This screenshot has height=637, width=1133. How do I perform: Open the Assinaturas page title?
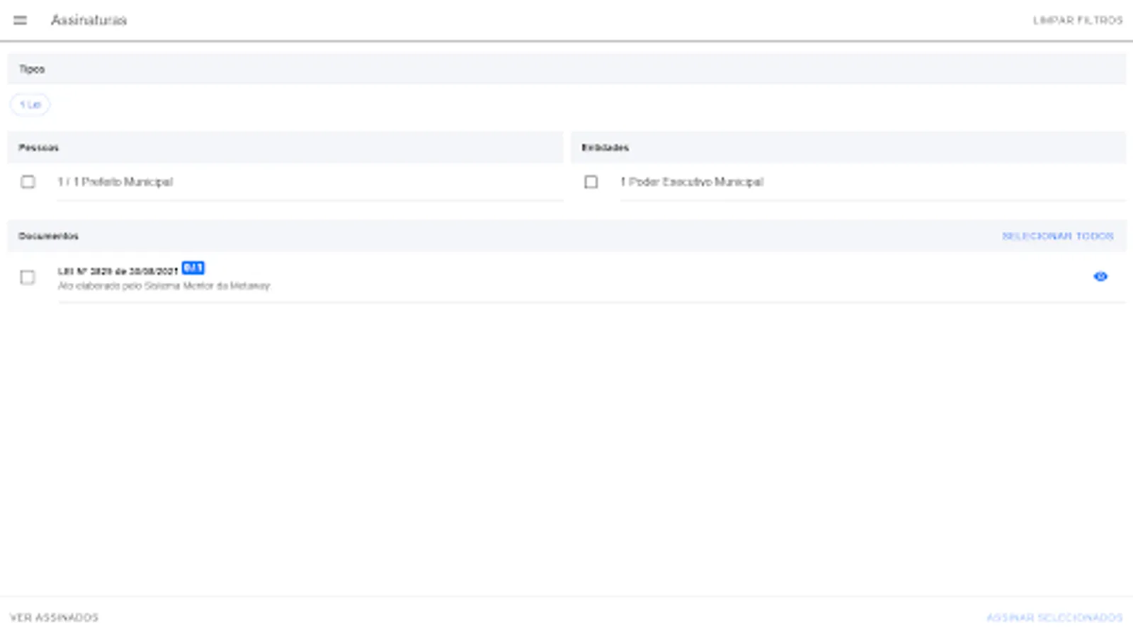click(88, 20)
